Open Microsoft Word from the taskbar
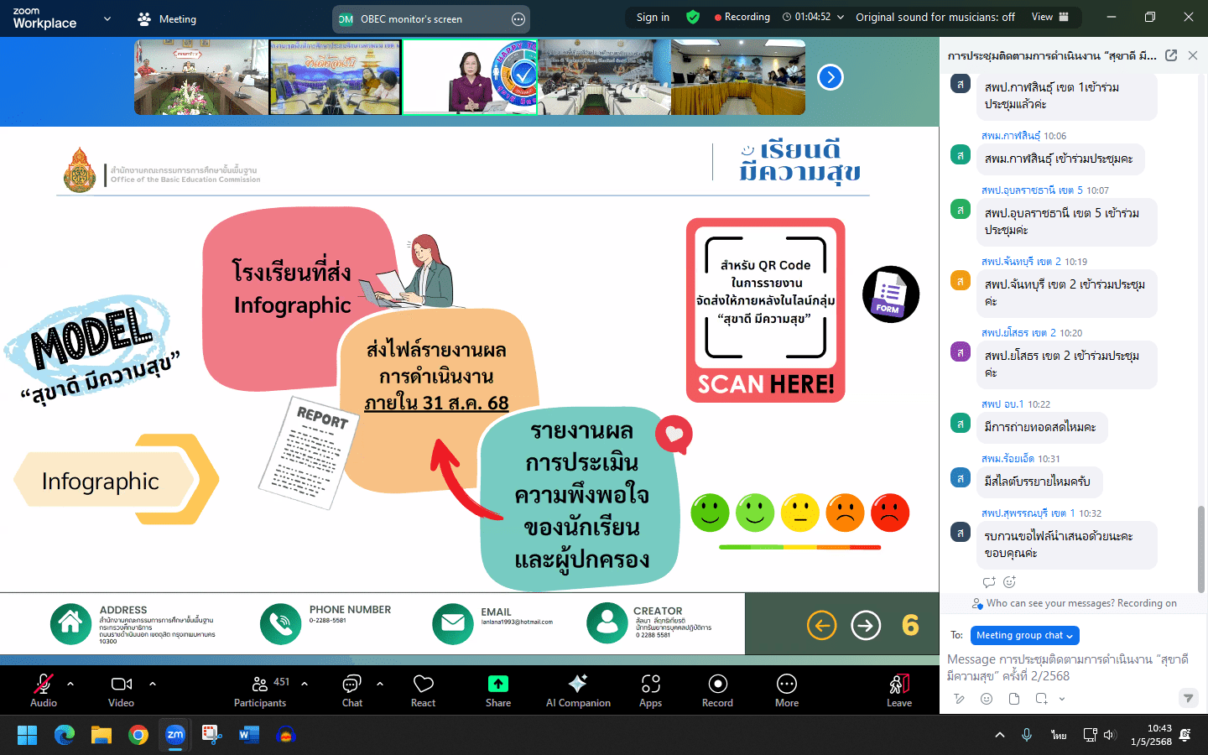 coord(249,736)
